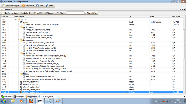Click variable icon of element_wecker_stunde
Viewport: 186px width, 104px height.
(21, 87)
